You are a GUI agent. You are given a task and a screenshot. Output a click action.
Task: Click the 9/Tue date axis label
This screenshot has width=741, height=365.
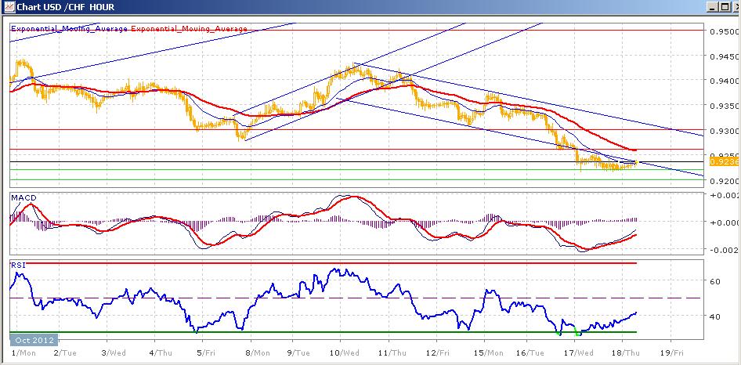pyautogui.click(x=300, y=352)
